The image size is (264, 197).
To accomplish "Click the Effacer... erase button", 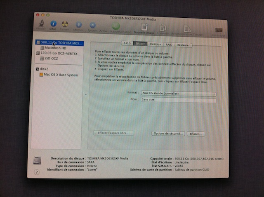I will point(196,134).
